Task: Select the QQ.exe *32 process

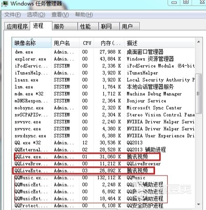Action: 103,143
